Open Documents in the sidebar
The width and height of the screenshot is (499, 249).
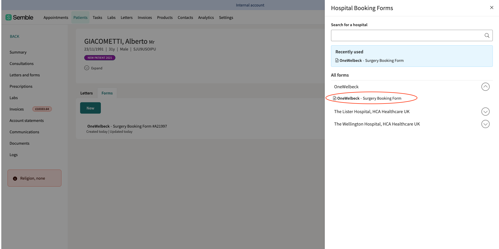(19, 143)
